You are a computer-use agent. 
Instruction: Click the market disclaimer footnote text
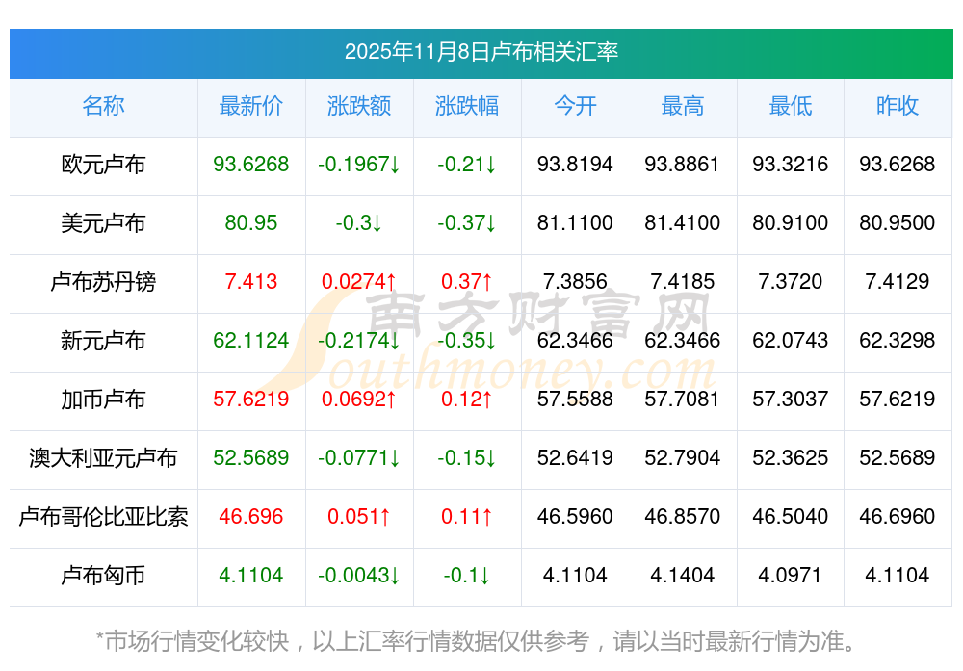477,640
